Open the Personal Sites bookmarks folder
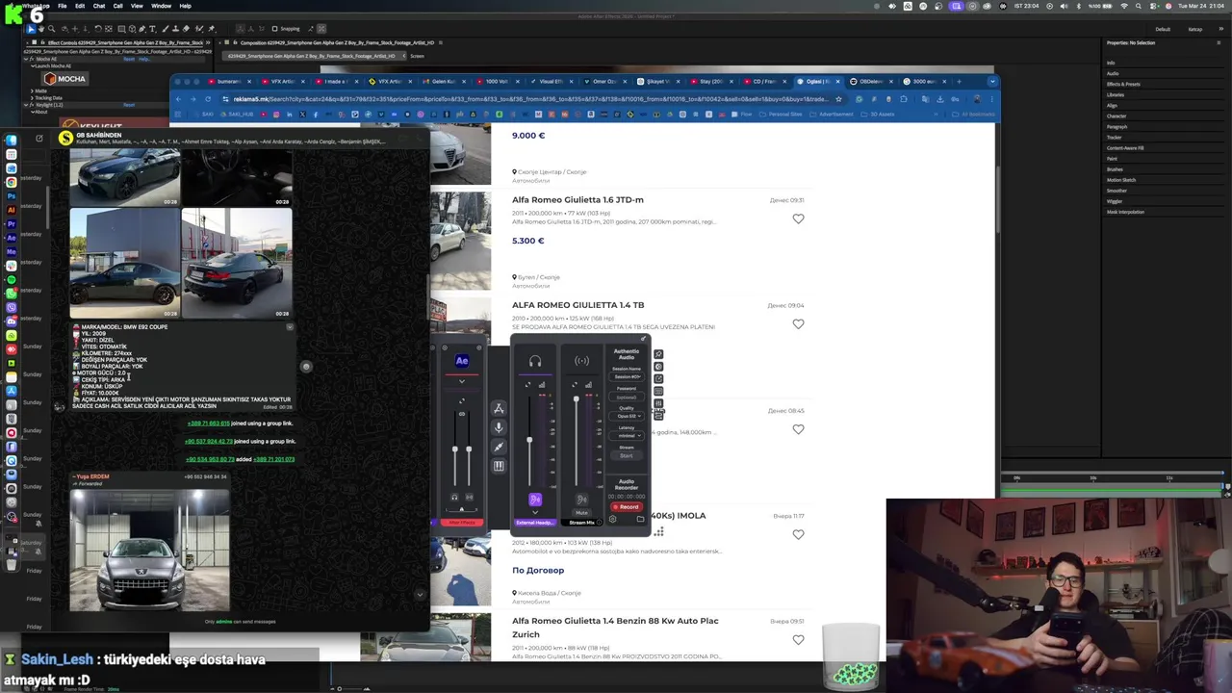Viewport: 1232px width, 693px height. tap(781, 115)
